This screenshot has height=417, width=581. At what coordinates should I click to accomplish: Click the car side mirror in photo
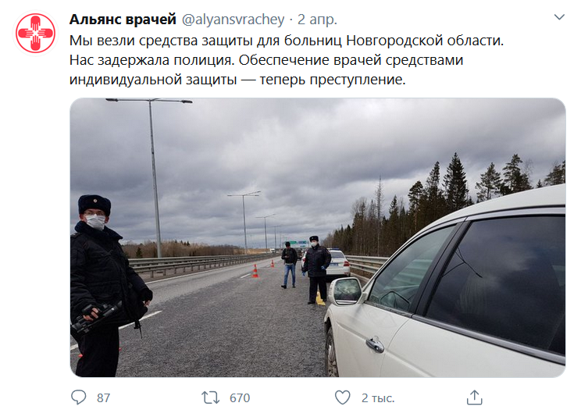pyautogui.click(x=346, y=291)
